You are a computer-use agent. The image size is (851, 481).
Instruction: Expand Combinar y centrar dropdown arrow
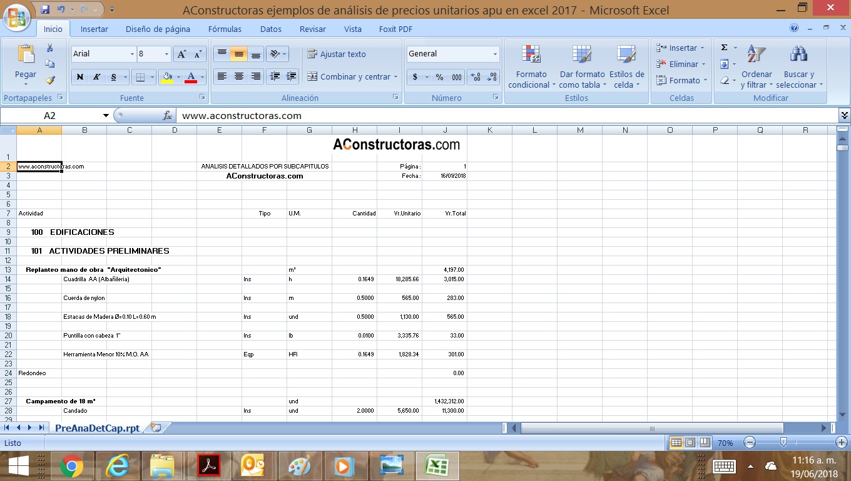click(x=395, y=77)
